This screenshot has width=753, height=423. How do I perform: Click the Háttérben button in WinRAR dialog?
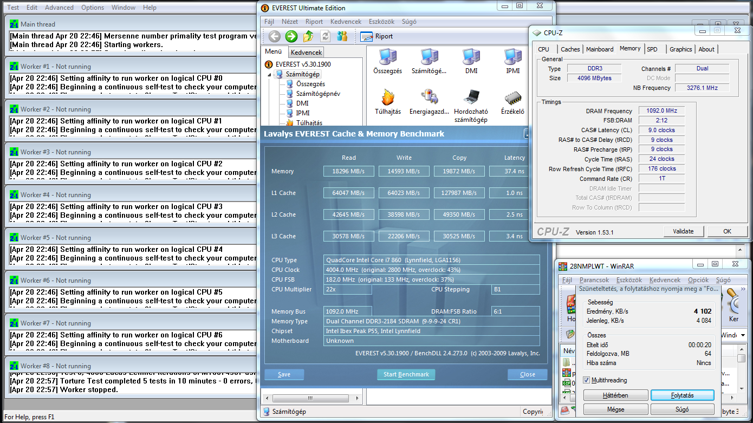(615, 395)
